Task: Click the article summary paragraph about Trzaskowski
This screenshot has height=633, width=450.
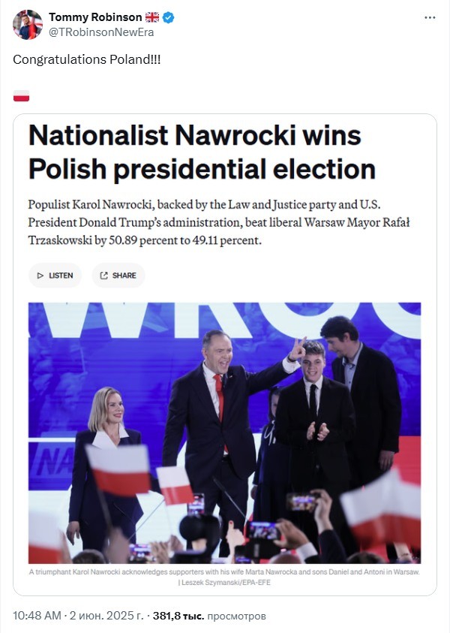Action: [219, 222]
